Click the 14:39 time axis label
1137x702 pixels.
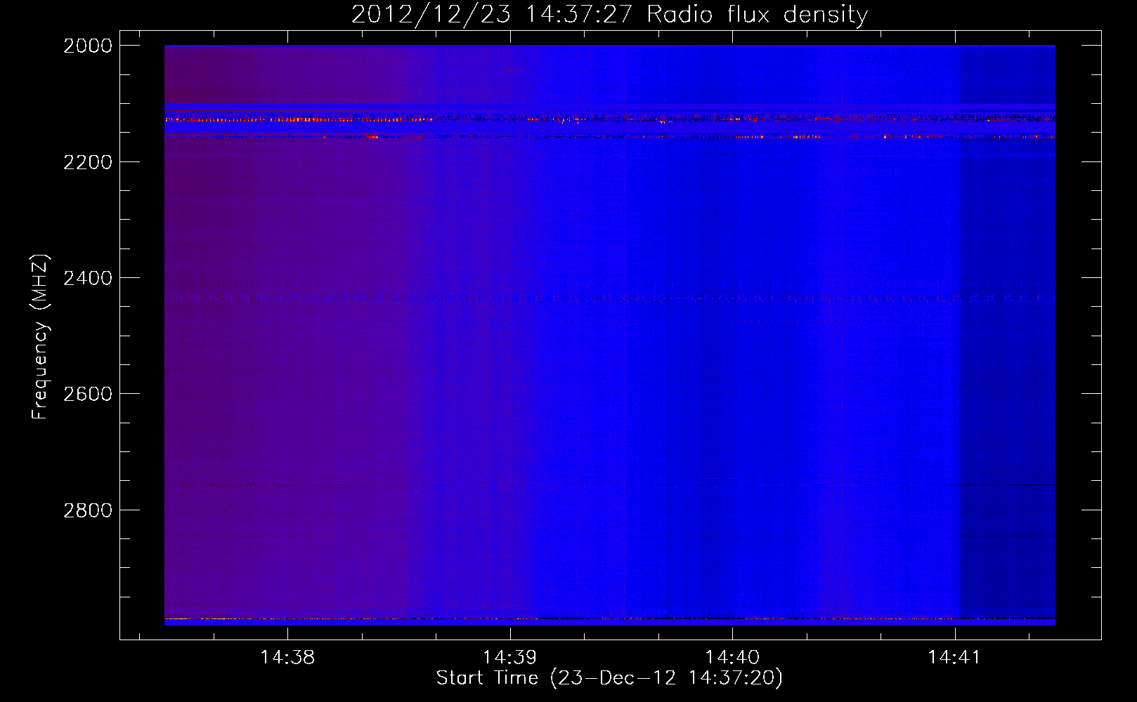pyautogui.click(x=509, y=658)
